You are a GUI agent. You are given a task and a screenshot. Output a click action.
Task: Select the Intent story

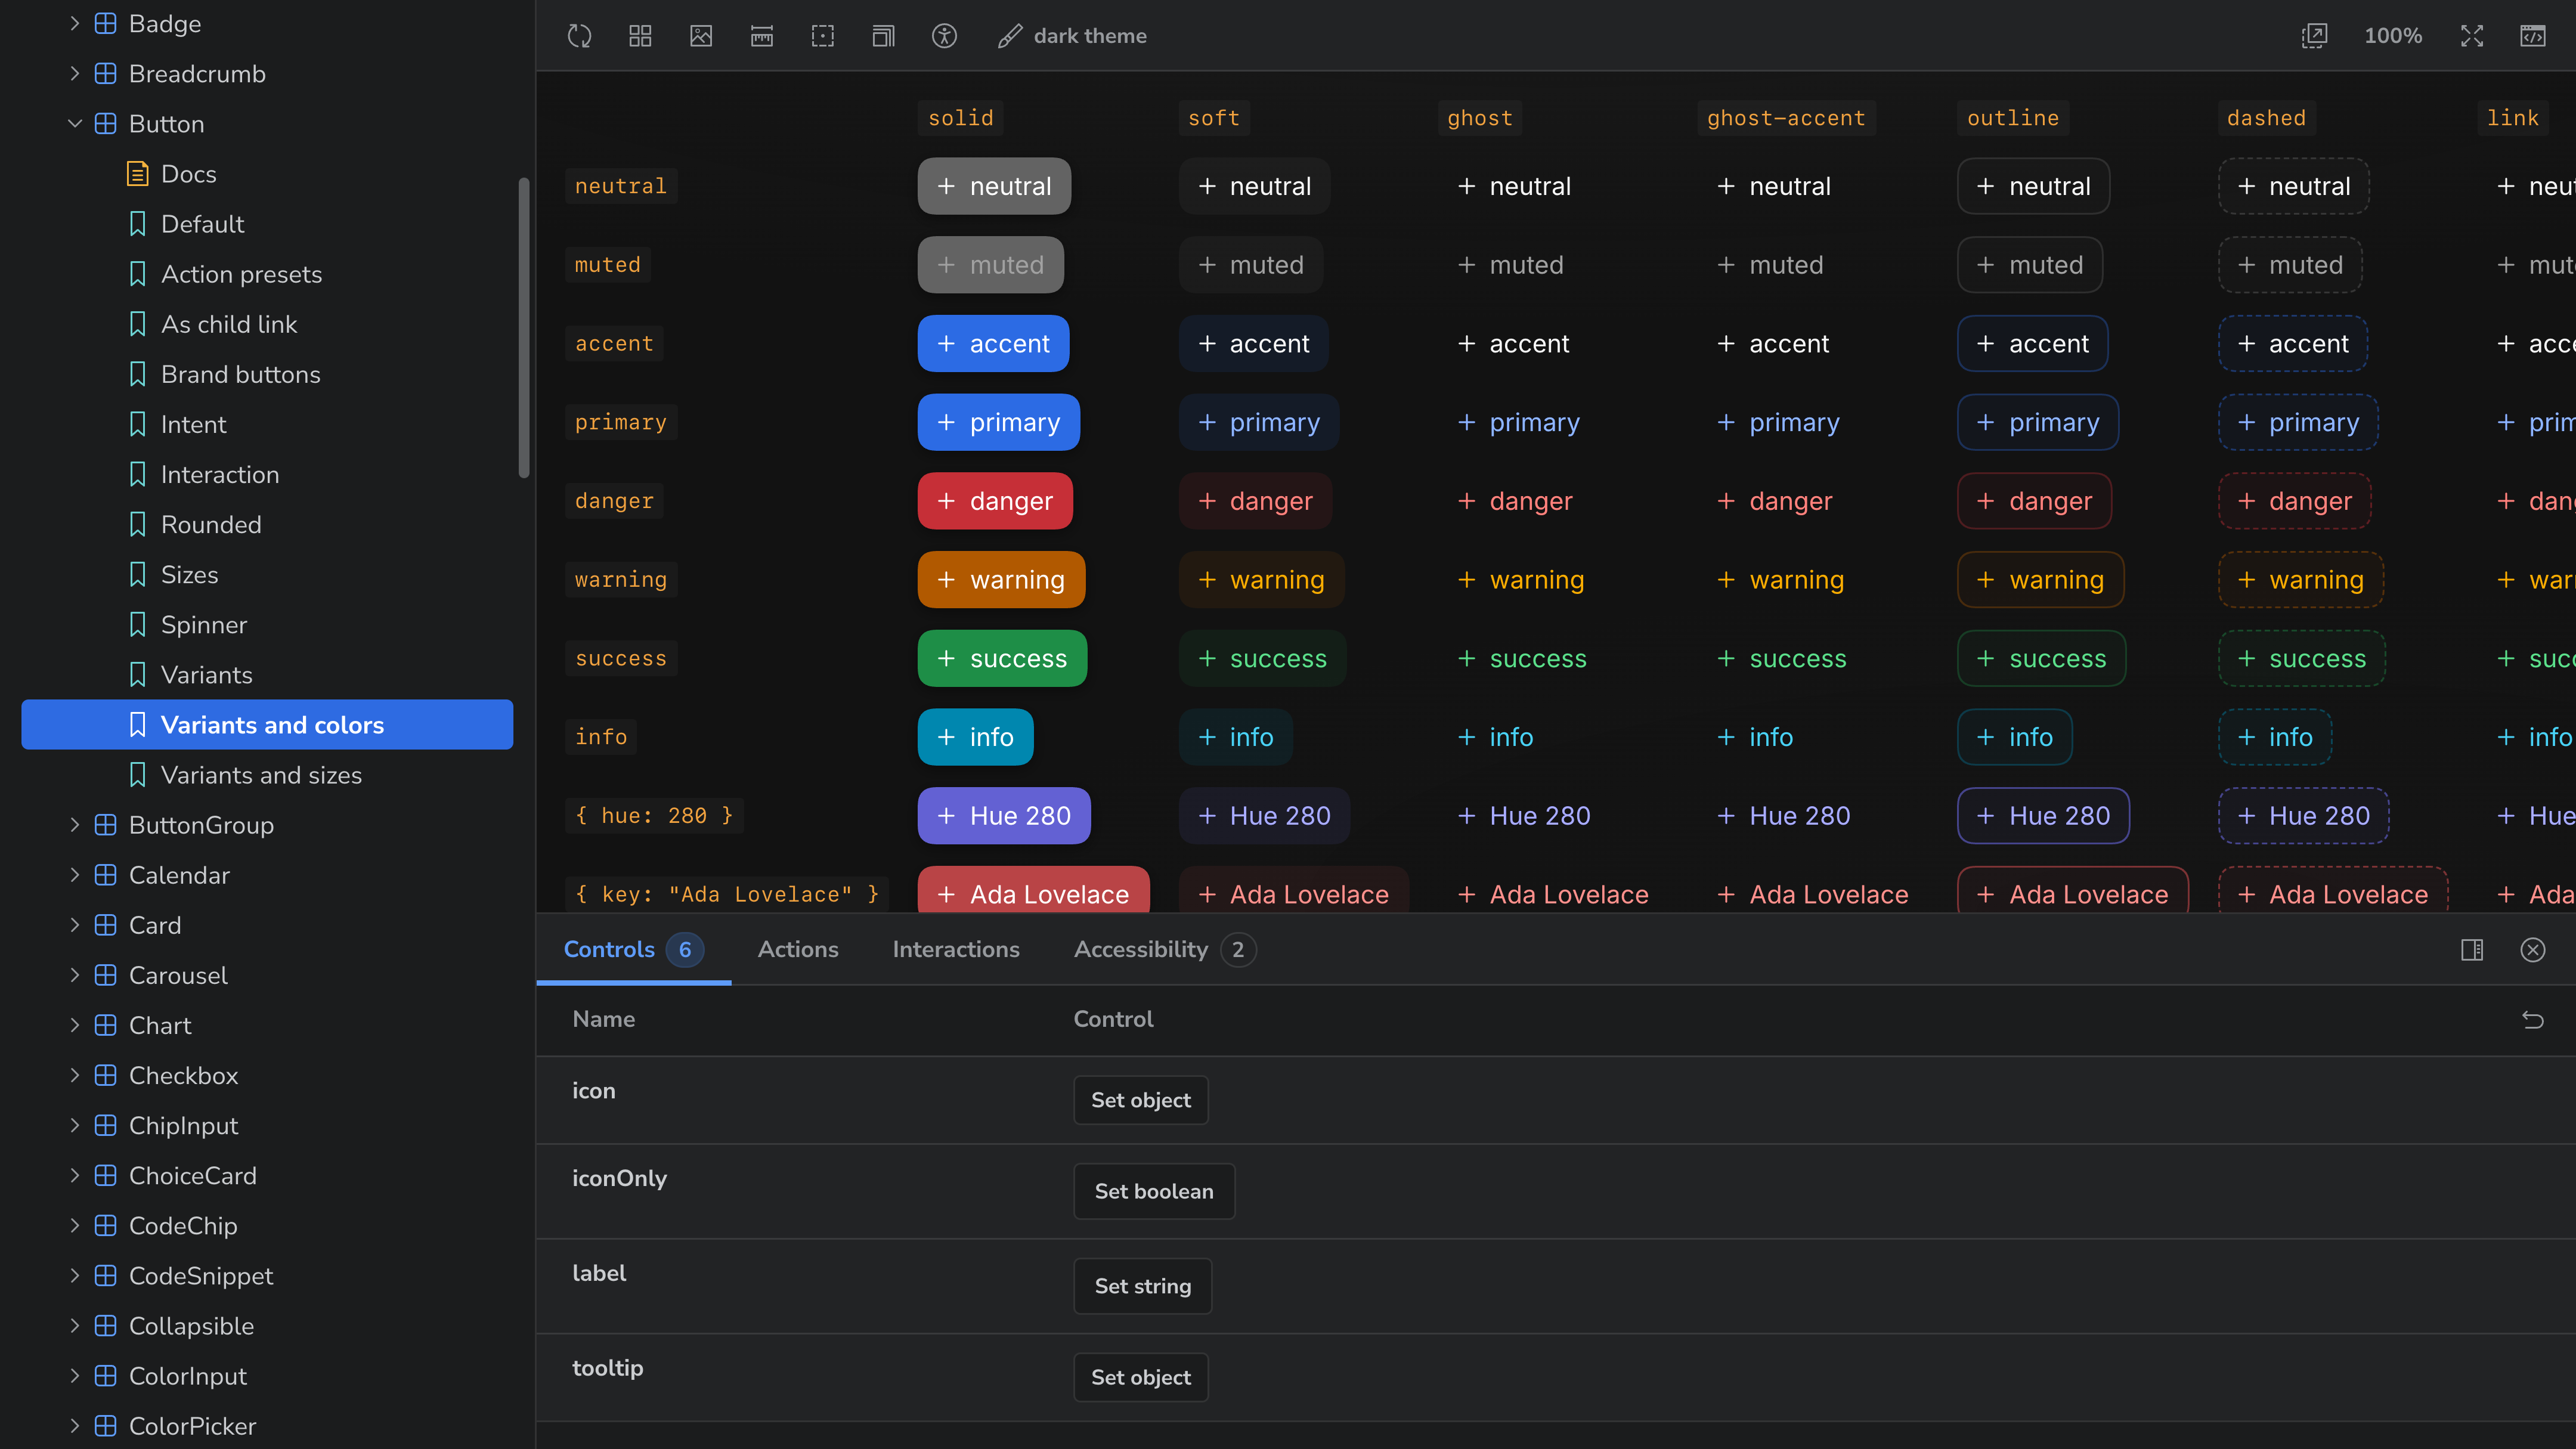tap(267, 424)
